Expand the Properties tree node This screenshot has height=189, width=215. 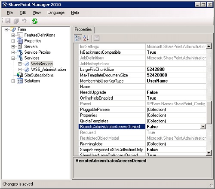coord(13,41)
